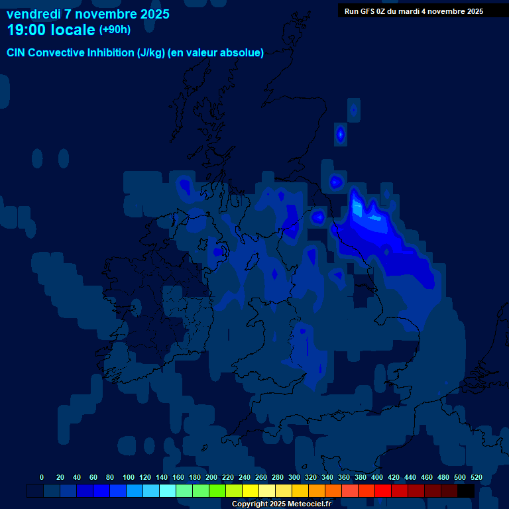Click the "19:00 locale" time label
509x509 pixels.
pos(51,30)
